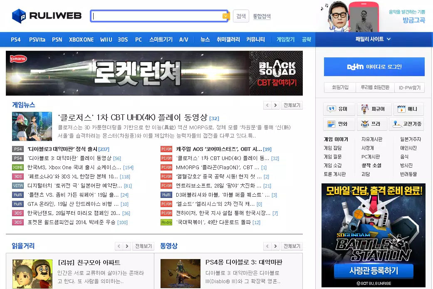Open the 창작 소설 link

tap(371, 165)
